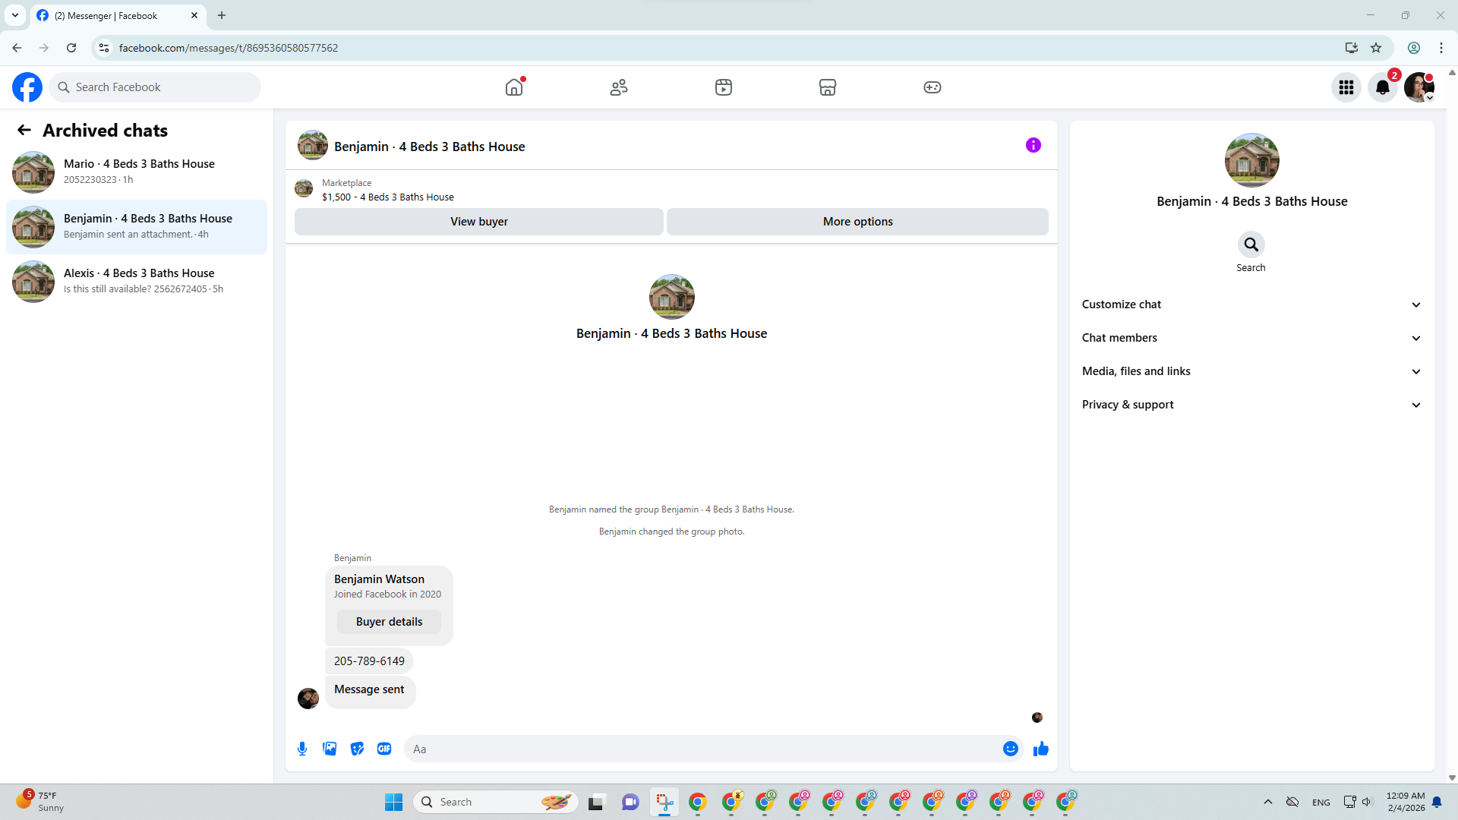Go to the Marketplace tab
Viewport: 1458px width, 820px height.
828,87
